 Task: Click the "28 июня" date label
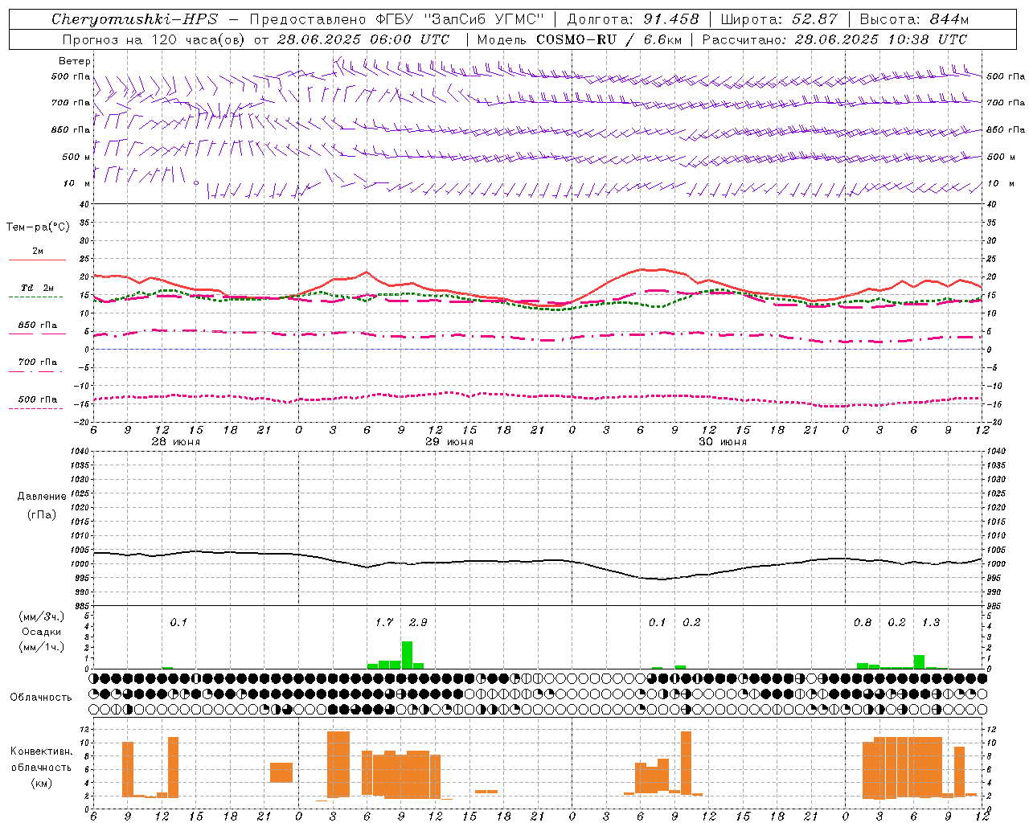click(176, 442)
